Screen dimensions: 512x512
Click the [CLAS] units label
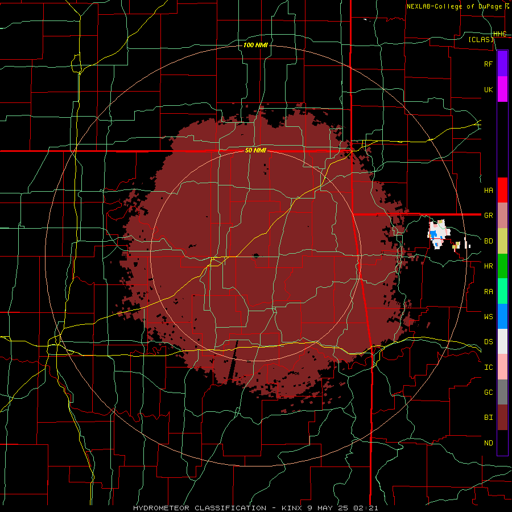pos(481,39)
